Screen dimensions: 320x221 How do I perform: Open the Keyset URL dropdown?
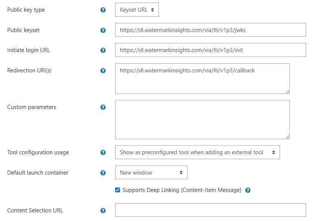[137, 9]
